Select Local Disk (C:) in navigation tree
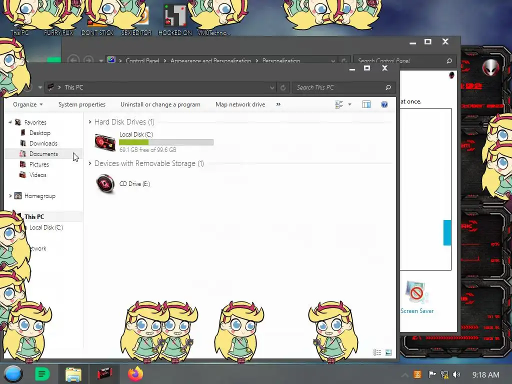 click(46, 227)
